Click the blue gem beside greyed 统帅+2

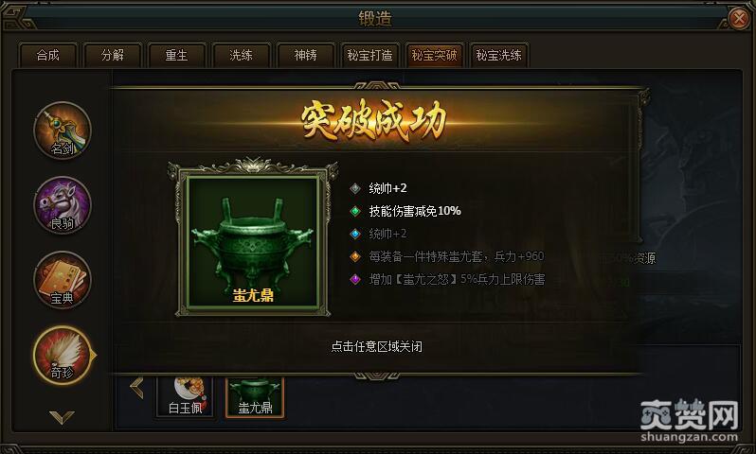click(x=355, y=234)
